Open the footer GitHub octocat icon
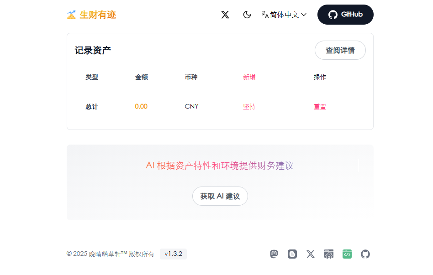Viewport: 433px width, 275px height. [x=365, y=254]
